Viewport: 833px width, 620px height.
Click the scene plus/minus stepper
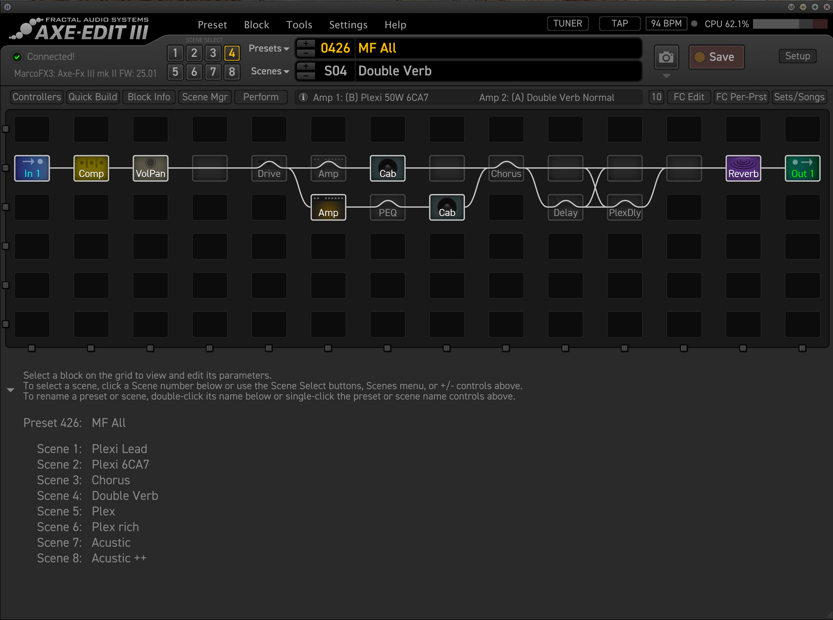[306, 71]
